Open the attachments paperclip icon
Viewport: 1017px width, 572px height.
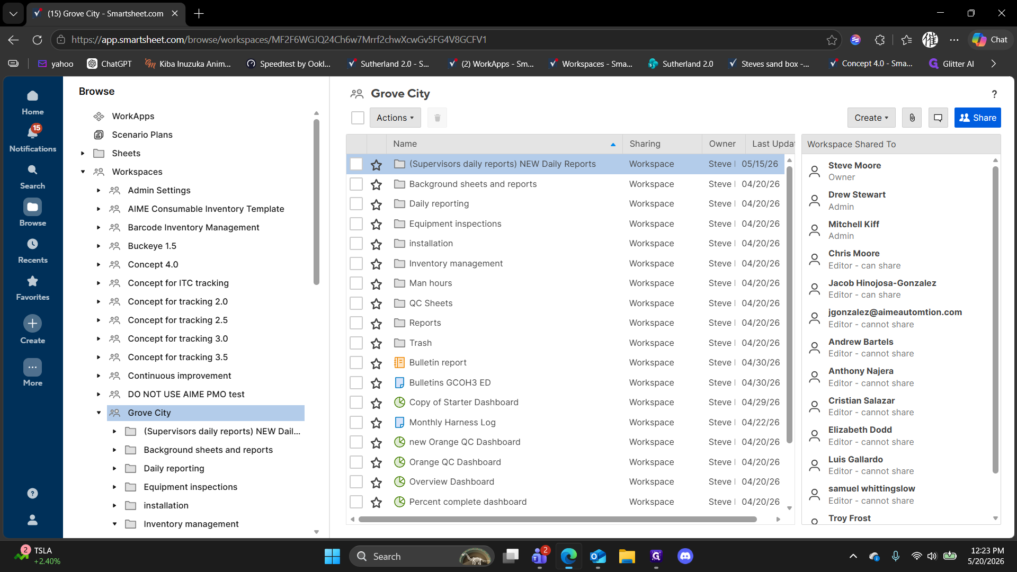coord(912,118)
